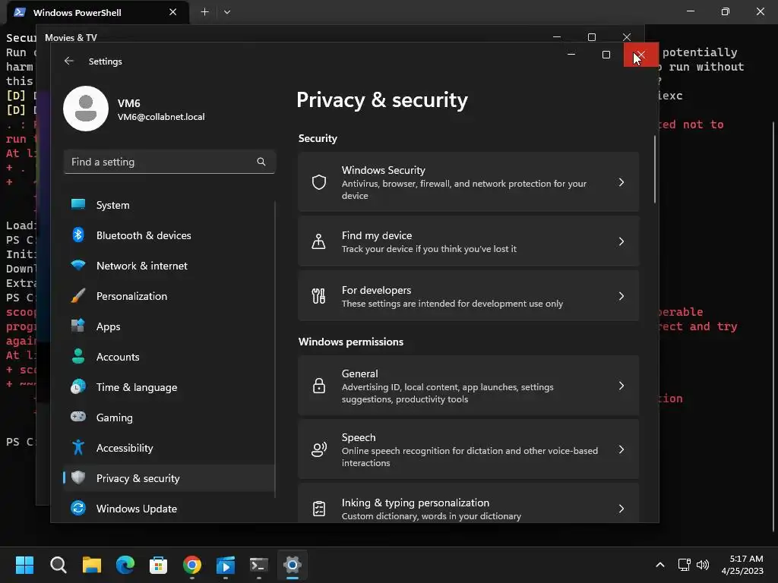Expand Windows Security chevron
The image size is (778, 583).
[x=621, y=182]
